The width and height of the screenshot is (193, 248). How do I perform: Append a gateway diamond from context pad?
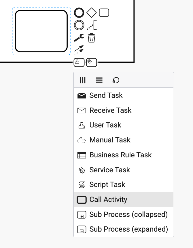click(92, 13)
